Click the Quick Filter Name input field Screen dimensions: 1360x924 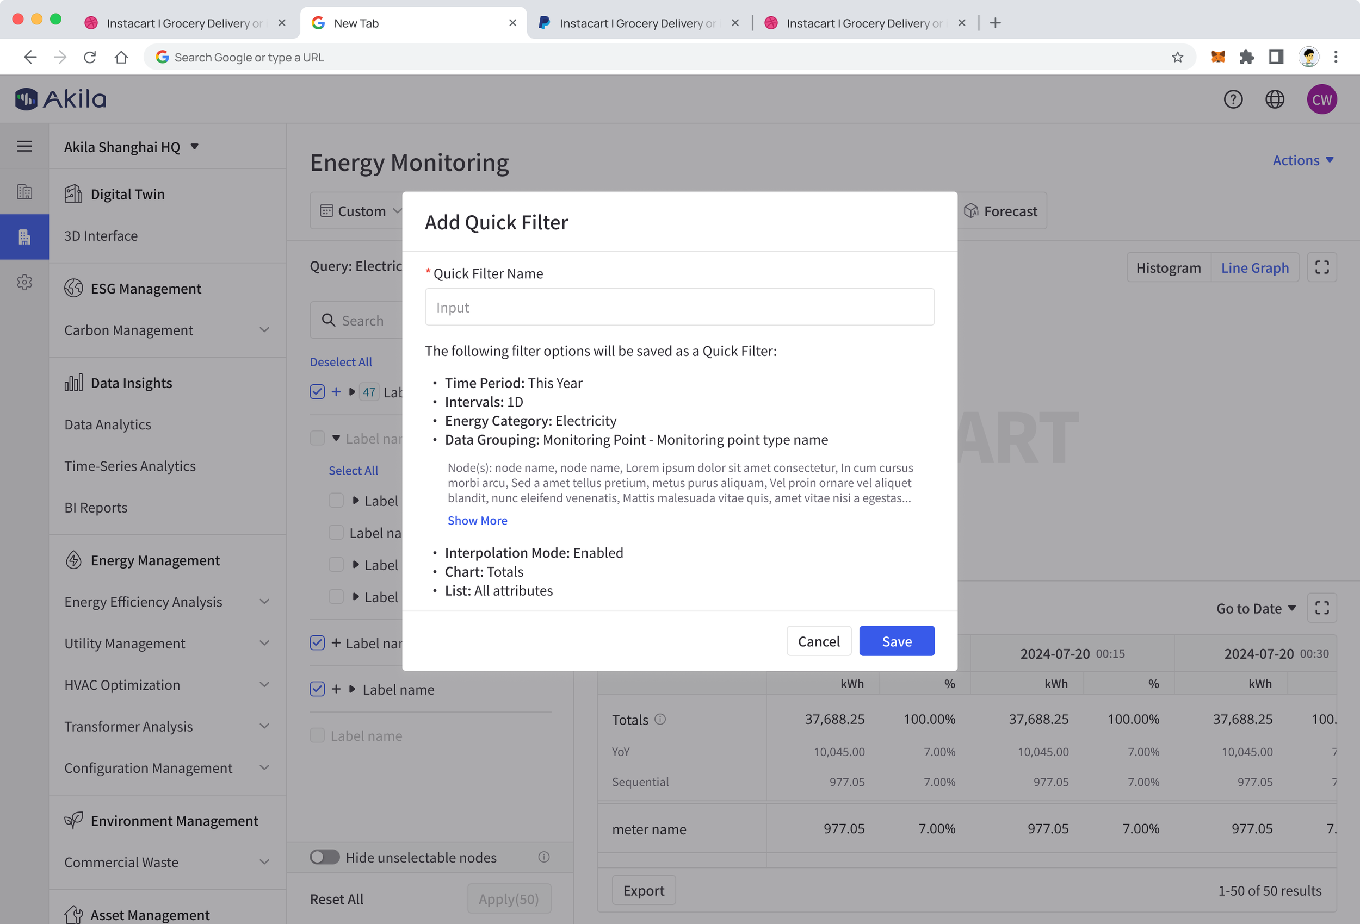pyautogui.click(x=679, y=307)
